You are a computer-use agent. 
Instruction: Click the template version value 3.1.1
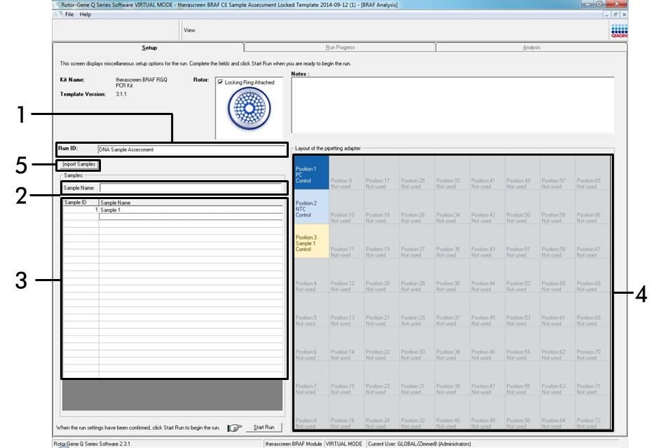pyautogui.click(x=121, y=94)
